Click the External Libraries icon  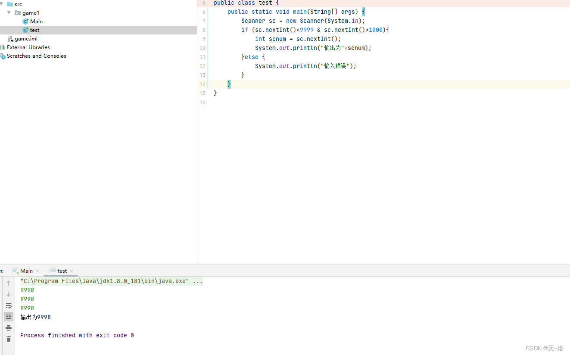click(3, 47)
